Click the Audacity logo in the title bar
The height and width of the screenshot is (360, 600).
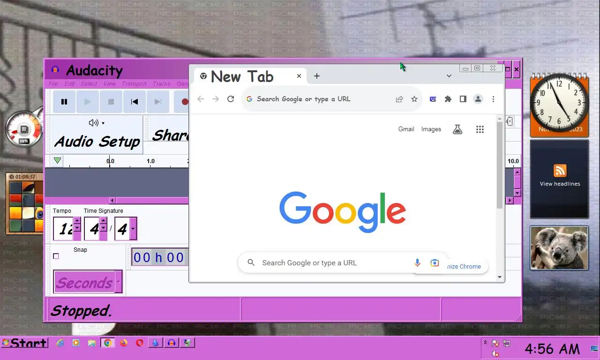[55, 70]
